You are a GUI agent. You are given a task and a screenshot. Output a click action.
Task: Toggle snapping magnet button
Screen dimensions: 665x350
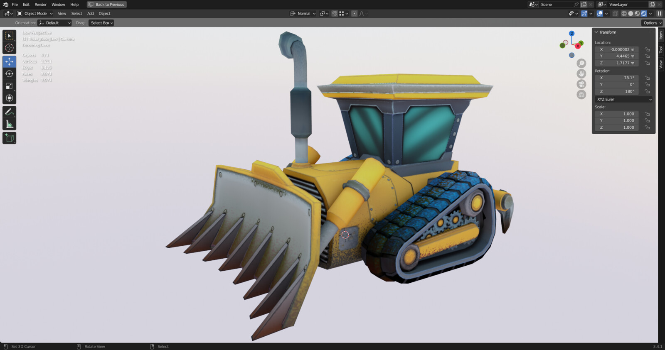point(334,14)
